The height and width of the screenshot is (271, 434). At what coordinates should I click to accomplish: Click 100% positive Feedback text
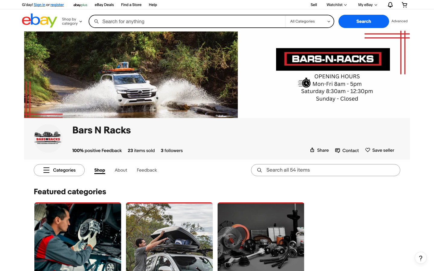point(97,151)
